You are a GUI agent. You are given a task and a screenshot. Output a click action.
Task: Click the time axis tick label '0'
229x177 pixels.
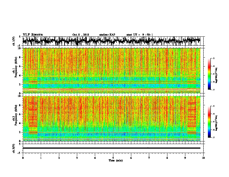tap(23, 158)
